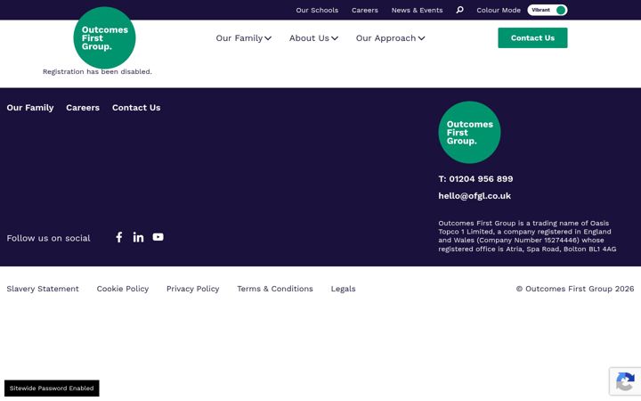Open the LinkedIn social icon
Image resolution: width=641 pixels, height=401 pixels.
(x=138, y=237)
